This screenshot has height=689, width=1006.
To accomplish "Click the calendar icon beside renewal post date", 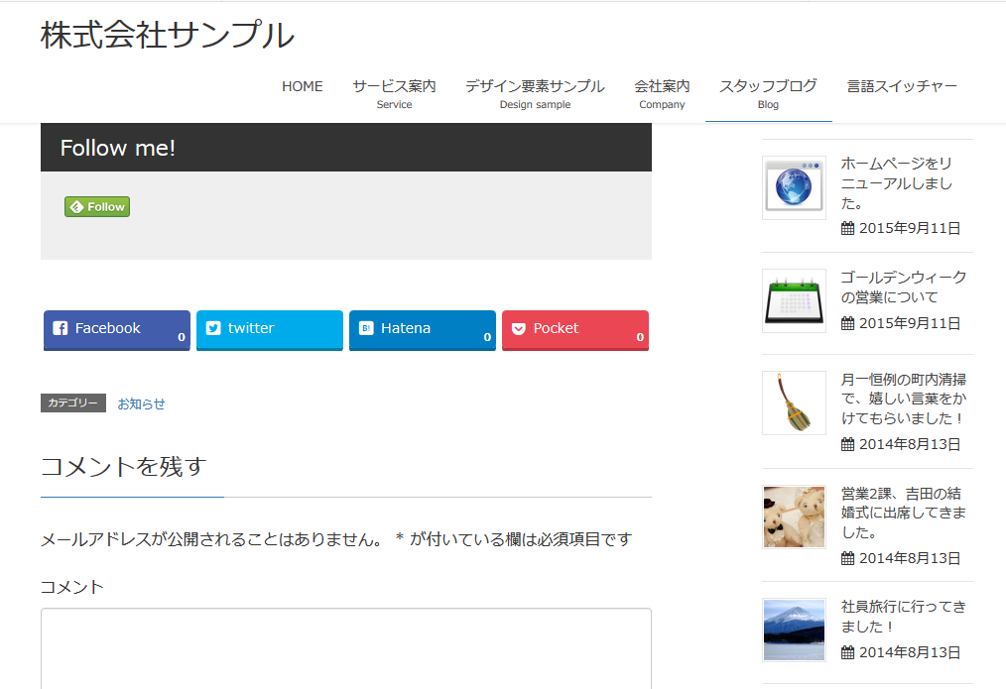I will click(x=847, y=228).
